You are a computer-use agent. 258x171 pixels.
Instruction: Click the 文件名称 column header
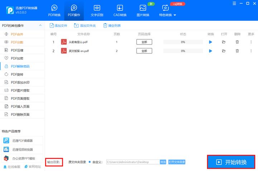coord(83,34)
